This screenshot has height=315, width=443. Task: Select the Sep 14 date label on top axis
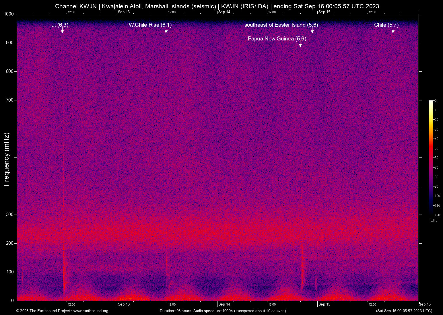224,12
